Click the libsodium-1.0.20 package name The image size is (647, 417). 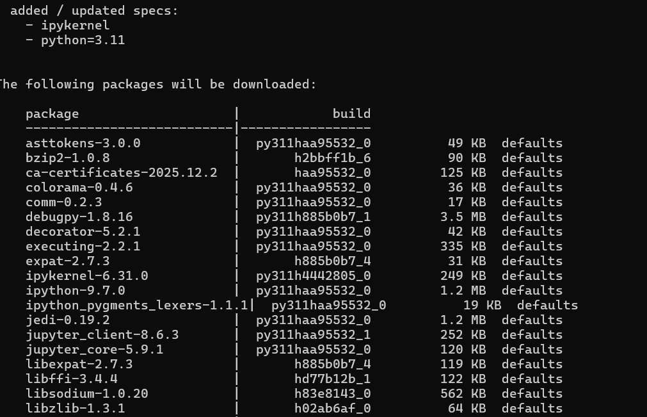pyautogui.click(x=86, y=393)
